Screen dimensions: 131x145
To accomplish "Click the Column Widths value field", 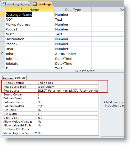I will (68, 106).
